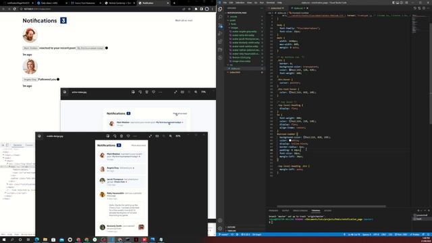
Task: Open the Explorer view in VS Code activity bar
Action: (220, 9)
